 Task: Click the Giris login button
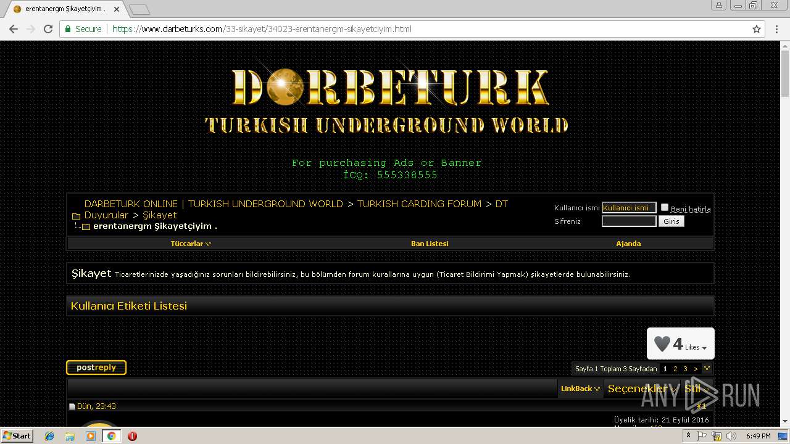point(671,221)
